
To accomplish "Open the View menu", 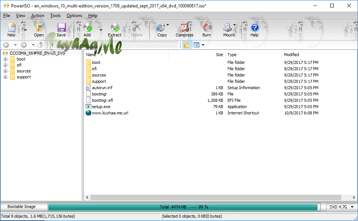I will click(20, 16).
